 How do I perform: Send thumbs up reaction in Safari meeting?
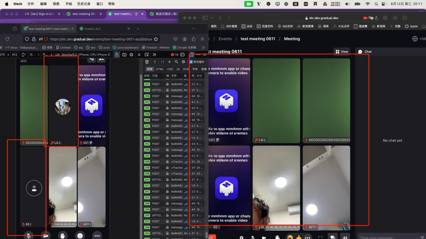pyautogui.click(x=299, y=237)
